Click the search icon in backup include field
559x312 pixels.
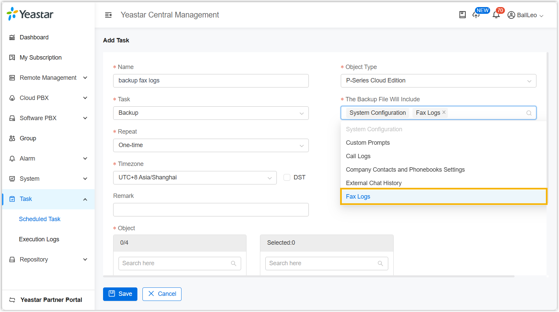tap(529, 113)
